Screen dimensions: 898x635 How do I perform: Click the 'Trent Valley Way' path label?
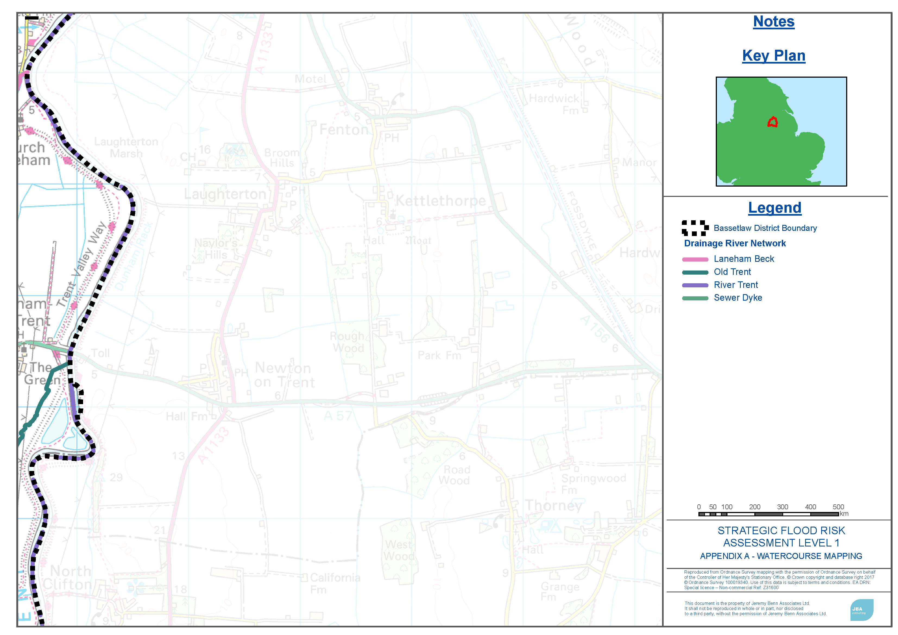(81, 264)
